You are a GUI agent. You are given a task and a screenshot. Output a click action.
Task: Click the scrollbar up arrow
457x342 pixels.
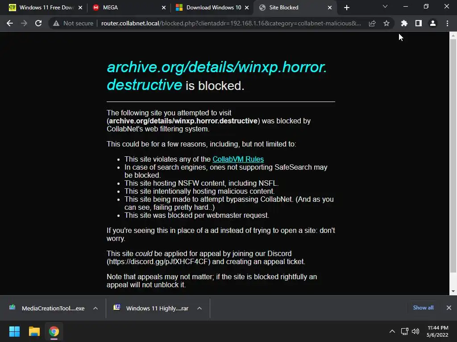click(x=453, y=36)
